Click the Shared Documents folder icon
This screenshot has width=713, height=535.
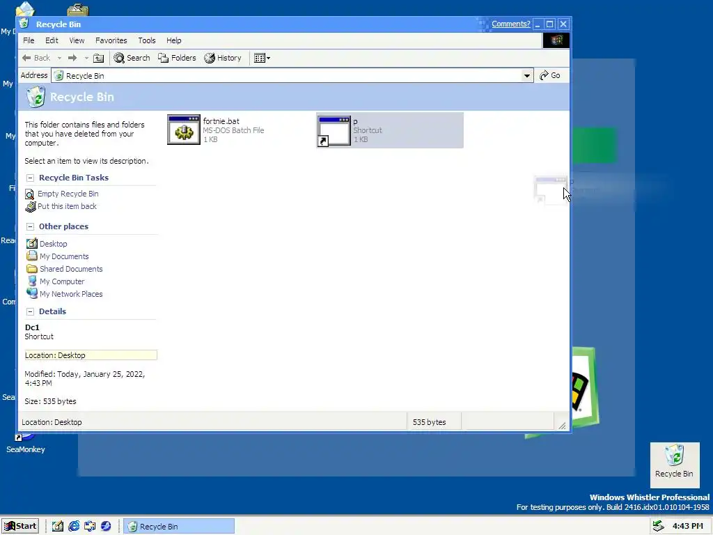[x=32, y=268]
